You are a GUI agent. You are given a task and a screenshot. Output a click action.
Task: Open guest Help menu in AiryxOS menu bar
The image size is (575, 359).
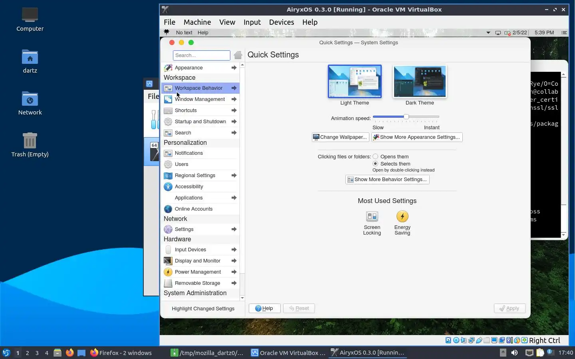[203, 33]
